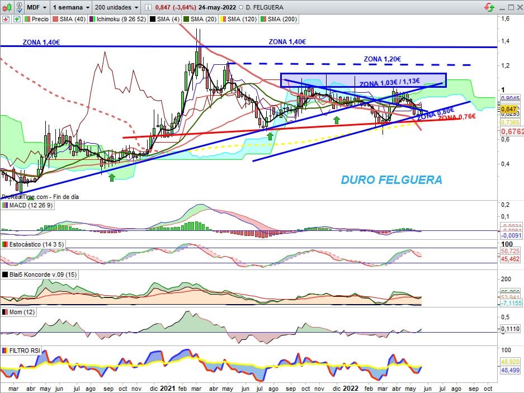Open the Precio settings label

coord(37,19)
